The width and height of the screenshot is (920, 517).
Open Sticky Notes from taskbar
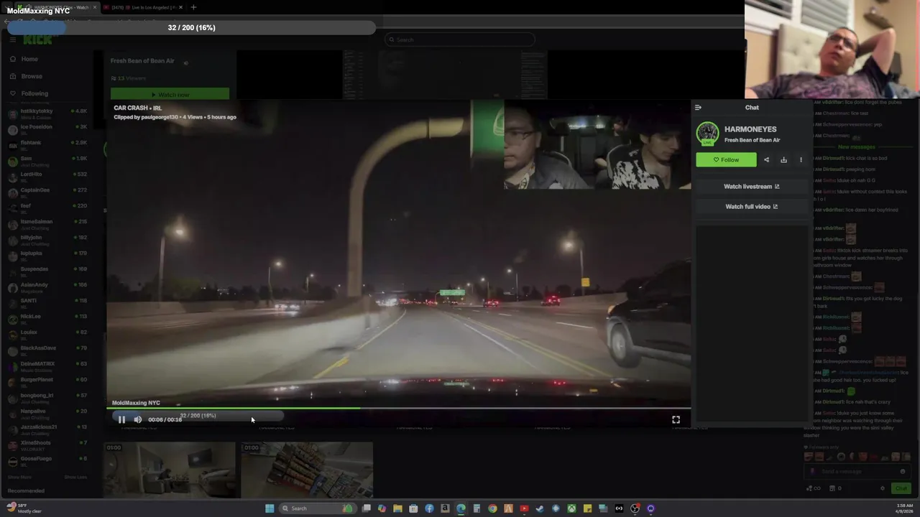pyautogui.click(x=587, y=508)
